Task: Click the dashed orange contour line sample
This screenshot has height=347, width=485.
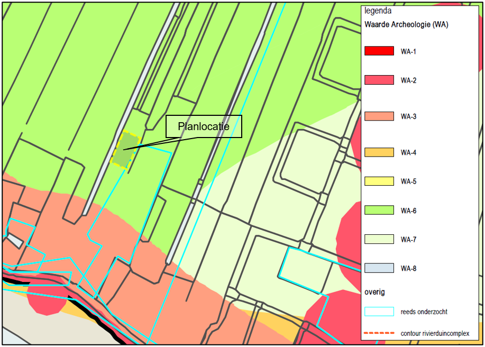Action: (x=379, y=333)
